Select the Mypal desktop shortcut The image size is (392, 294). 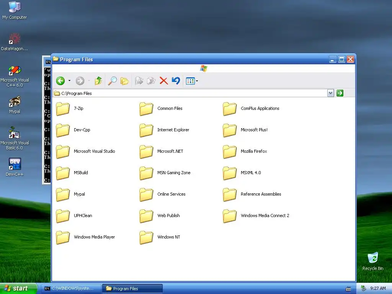(15, 105)
